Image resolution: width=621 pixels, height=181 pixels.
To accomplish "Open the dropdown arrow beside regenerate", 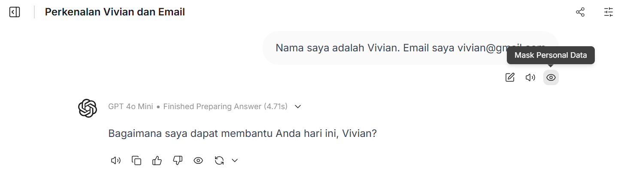I will 235,160.
